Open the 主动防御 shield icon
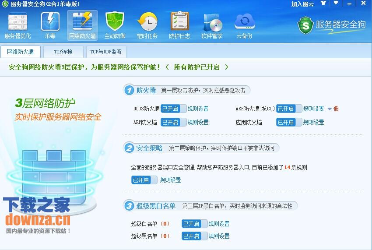372x250 pixels. [x=115, y=26]
